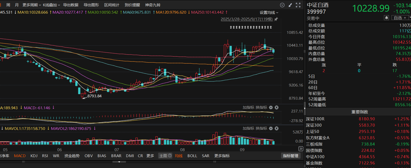Viewport: 411px width, 168px height.
Task: Close the MACD indicator panel with the X icon
Action: tap(277, 107)
